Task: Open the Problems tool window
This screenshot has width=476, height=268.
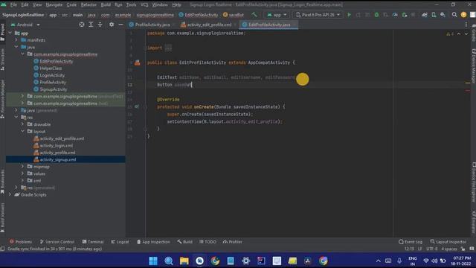Action: click(21, 242)
